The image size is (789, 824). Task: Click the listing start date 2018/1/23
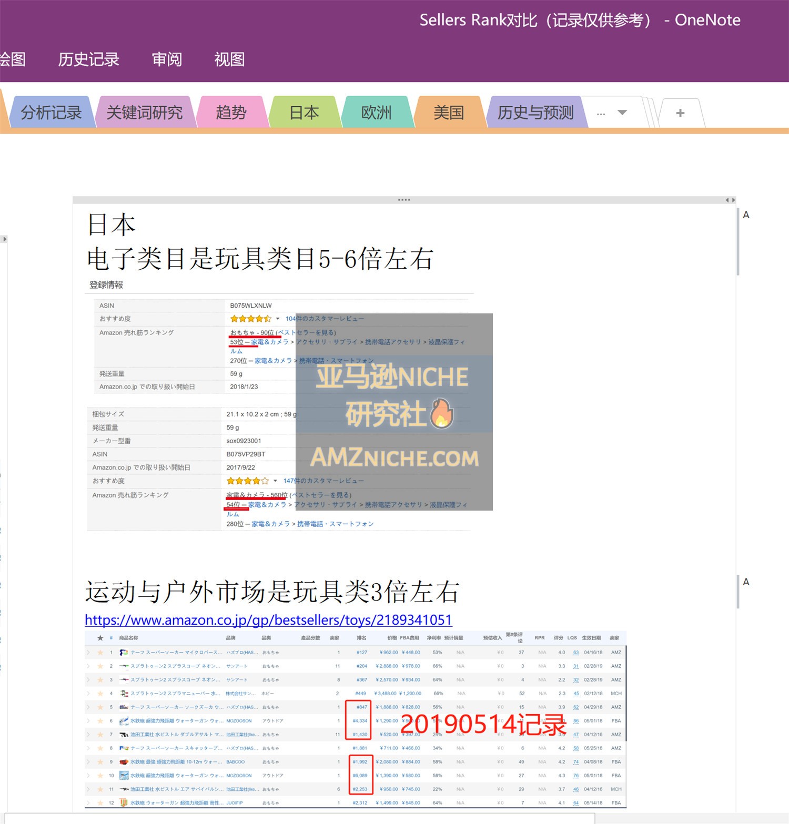pos(244,386)
